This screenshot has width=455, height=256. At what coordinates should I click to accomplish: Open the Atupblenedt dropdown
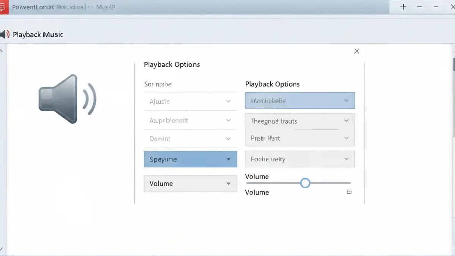[190, 120]
